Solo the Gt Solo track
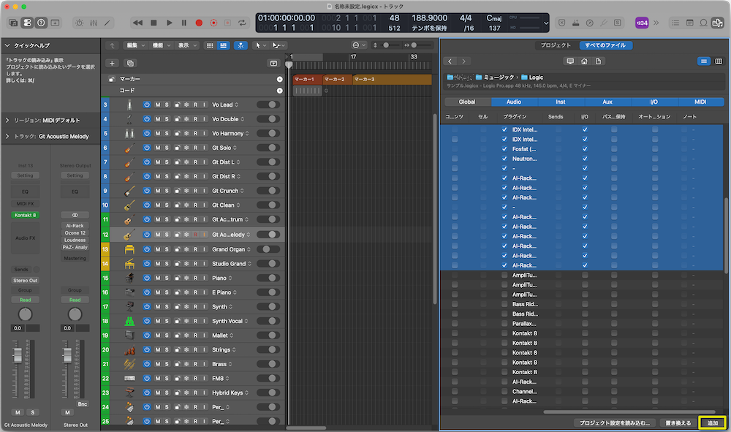The width and height of the screenshot is (731, 432). tap(167, 148)
